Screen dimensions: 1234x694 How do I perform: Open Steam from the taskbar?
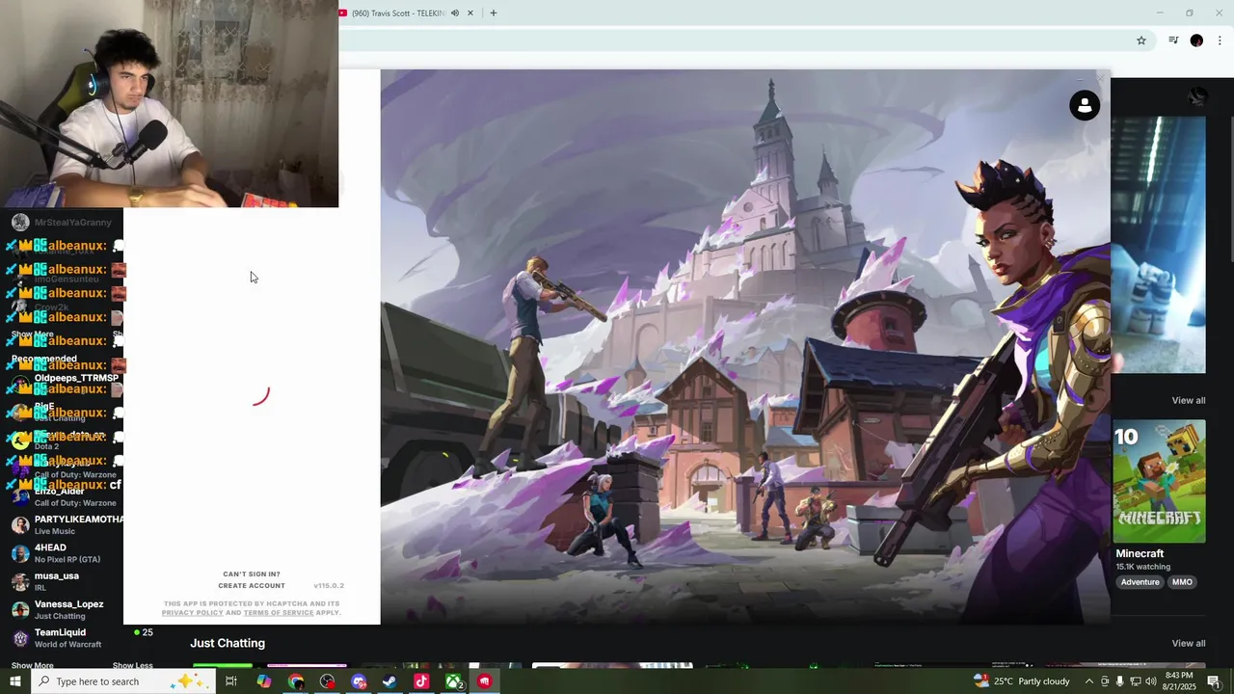(389, 681)
